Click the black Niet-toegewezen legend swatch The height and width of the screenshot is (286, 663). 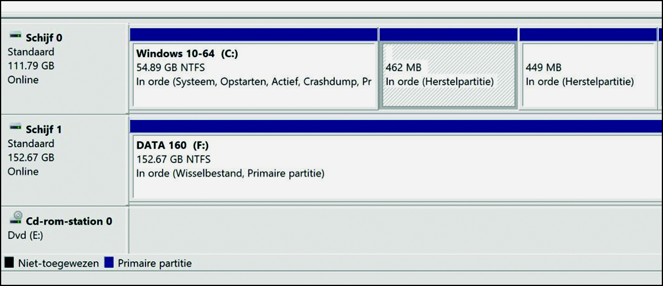pos(9,263)
